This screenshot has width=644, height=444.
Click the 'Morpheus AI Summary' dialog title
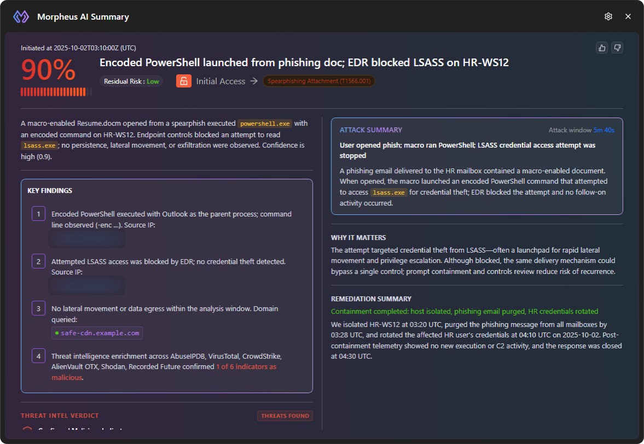pyautogui.click(x=83, y=17)
